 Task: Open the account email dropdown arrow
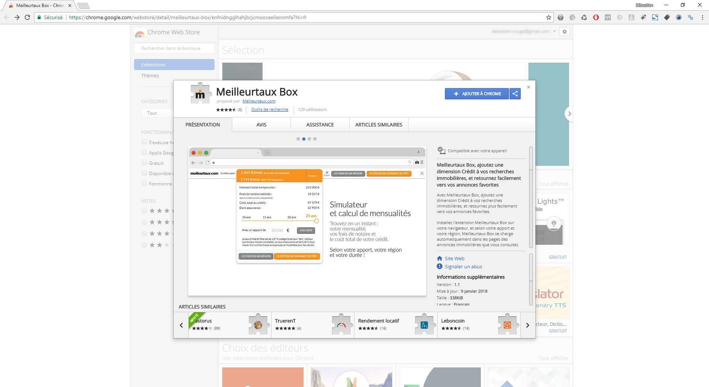click(x=554, y=32)
